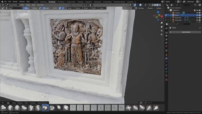Click asset shelf search field
This screenshot has width=202, height=114.
(154, 103)
